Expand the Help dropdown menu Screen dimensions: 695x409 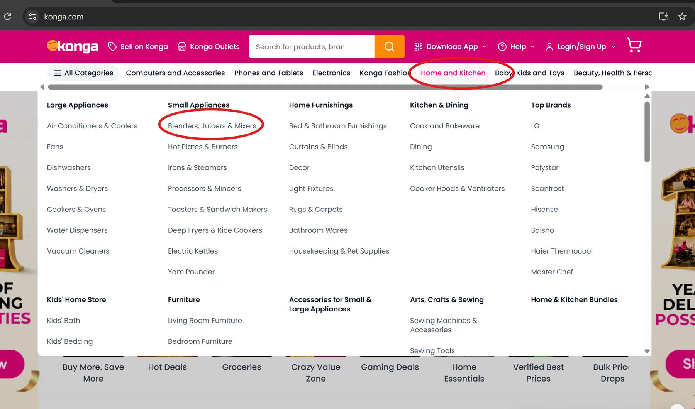click(516, 47)
